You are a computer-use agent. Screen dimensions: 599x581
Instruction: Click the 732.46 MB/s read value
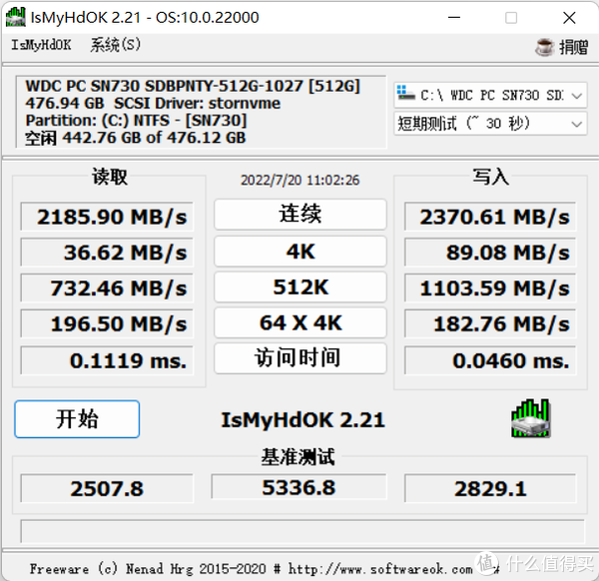tap(107, 289)
